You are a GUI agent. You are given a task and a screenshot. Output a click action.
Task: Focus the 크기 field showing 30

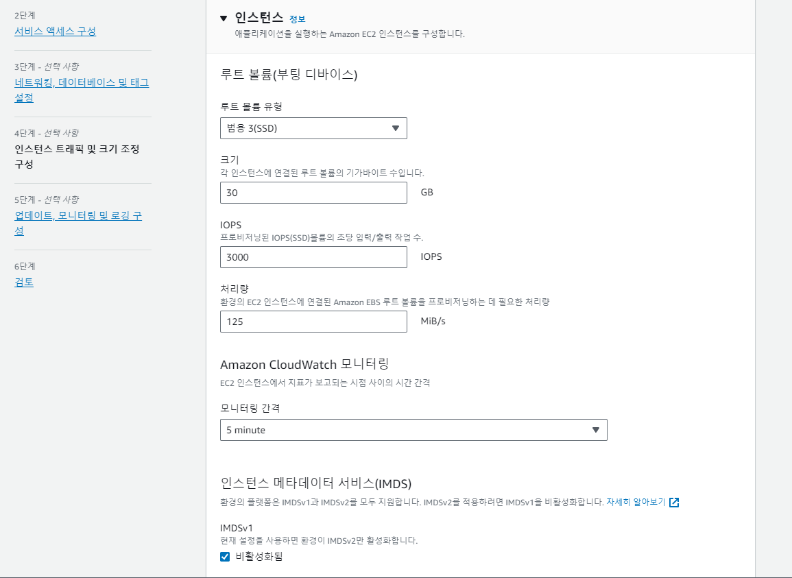(313, 193)
